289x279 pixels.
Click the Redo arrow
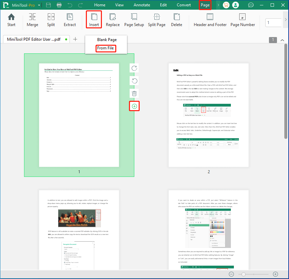coord(81,5)
